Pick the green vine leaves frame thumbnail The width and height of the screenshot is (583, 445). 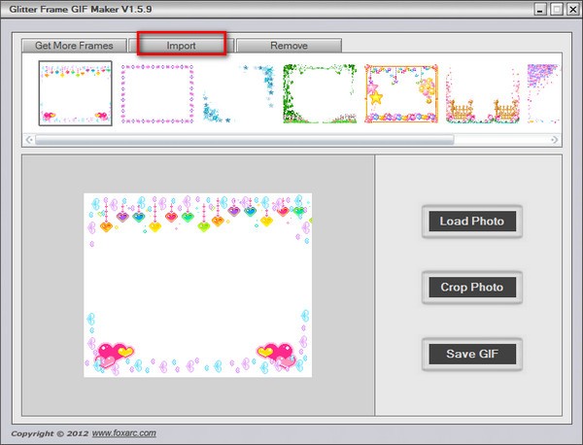[320, 93]
